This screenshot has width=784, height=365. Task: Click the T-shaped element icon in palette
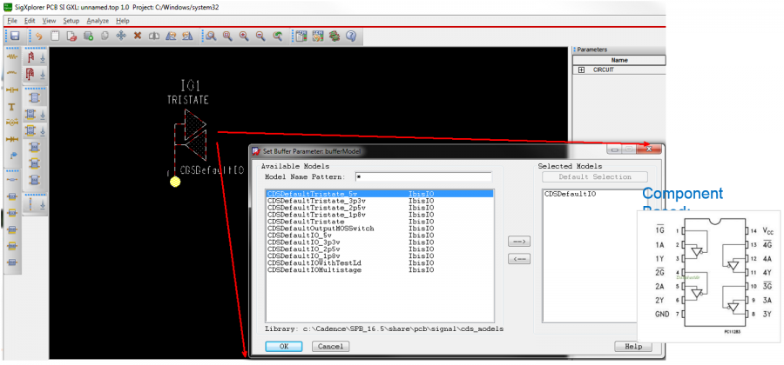(12, 106)
